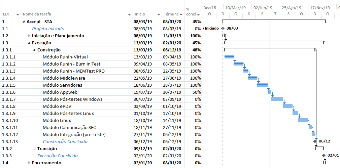340x168 pixels.
Task: Click the Construção Concluída milestone diamond 06/12
Action: coord(315,141)
